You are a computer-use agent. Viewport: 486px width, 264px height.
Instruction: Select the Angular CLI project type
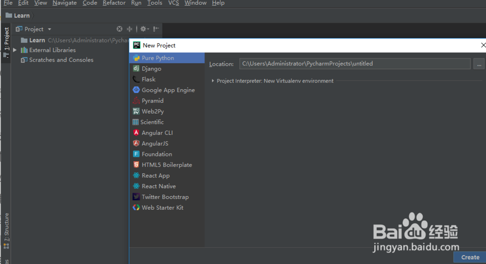(x=167, y=133)
